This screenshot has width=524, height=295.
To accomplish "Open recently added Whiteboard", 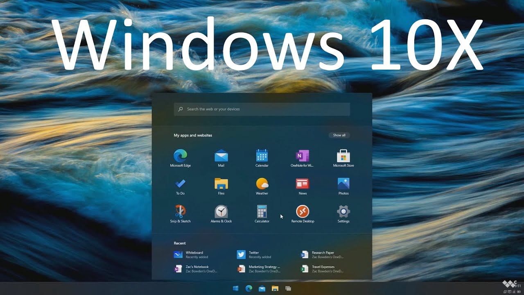I will (x=191, y=255).
